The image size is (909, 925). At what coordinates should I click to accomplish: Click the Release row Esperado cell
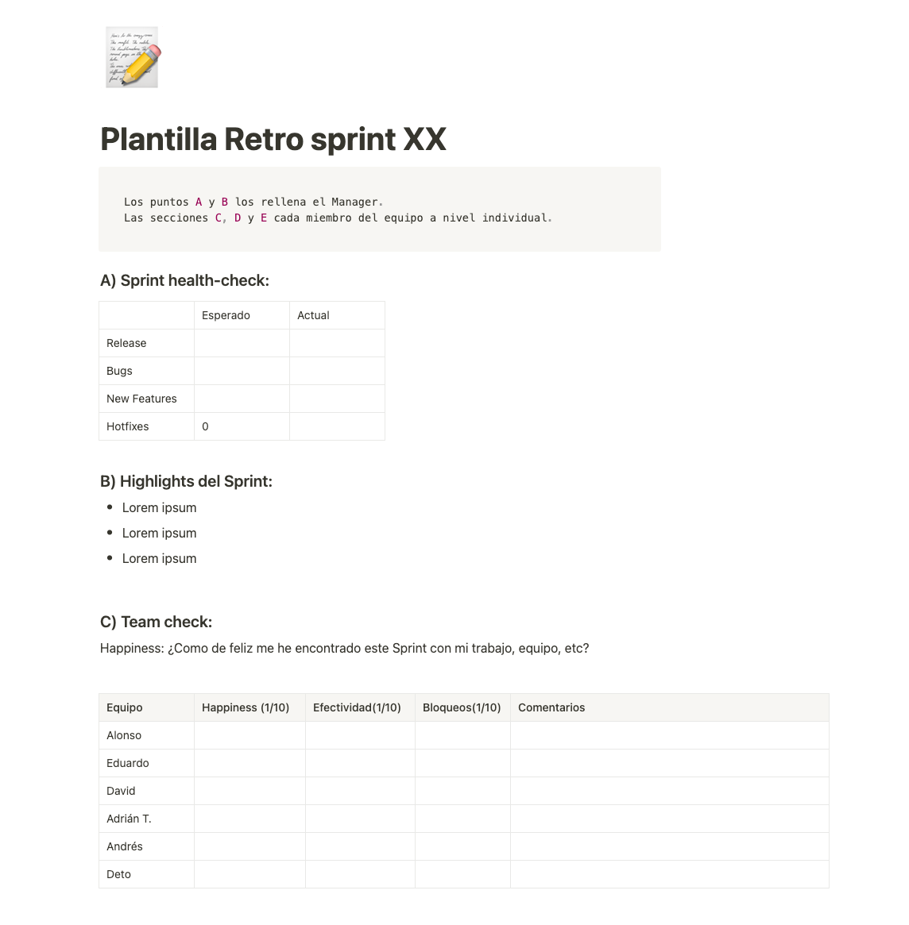[242, 343]
